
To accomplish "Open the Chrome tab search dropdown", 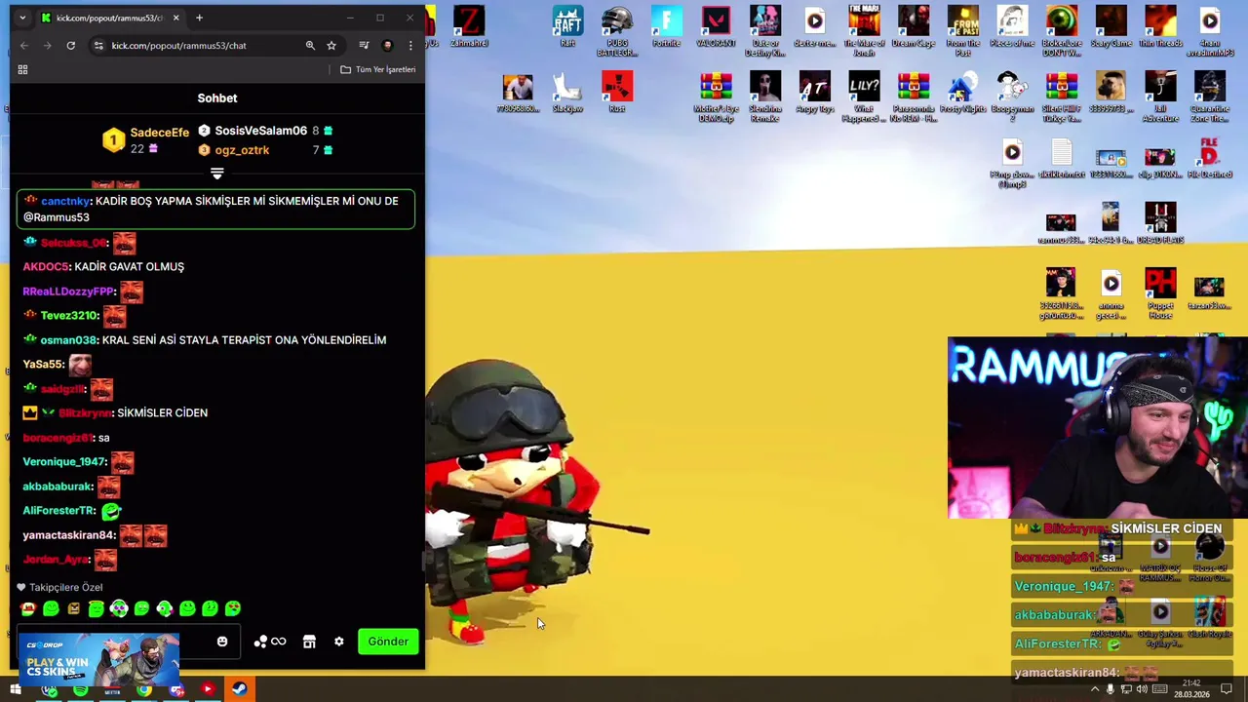I will (22, 18).
